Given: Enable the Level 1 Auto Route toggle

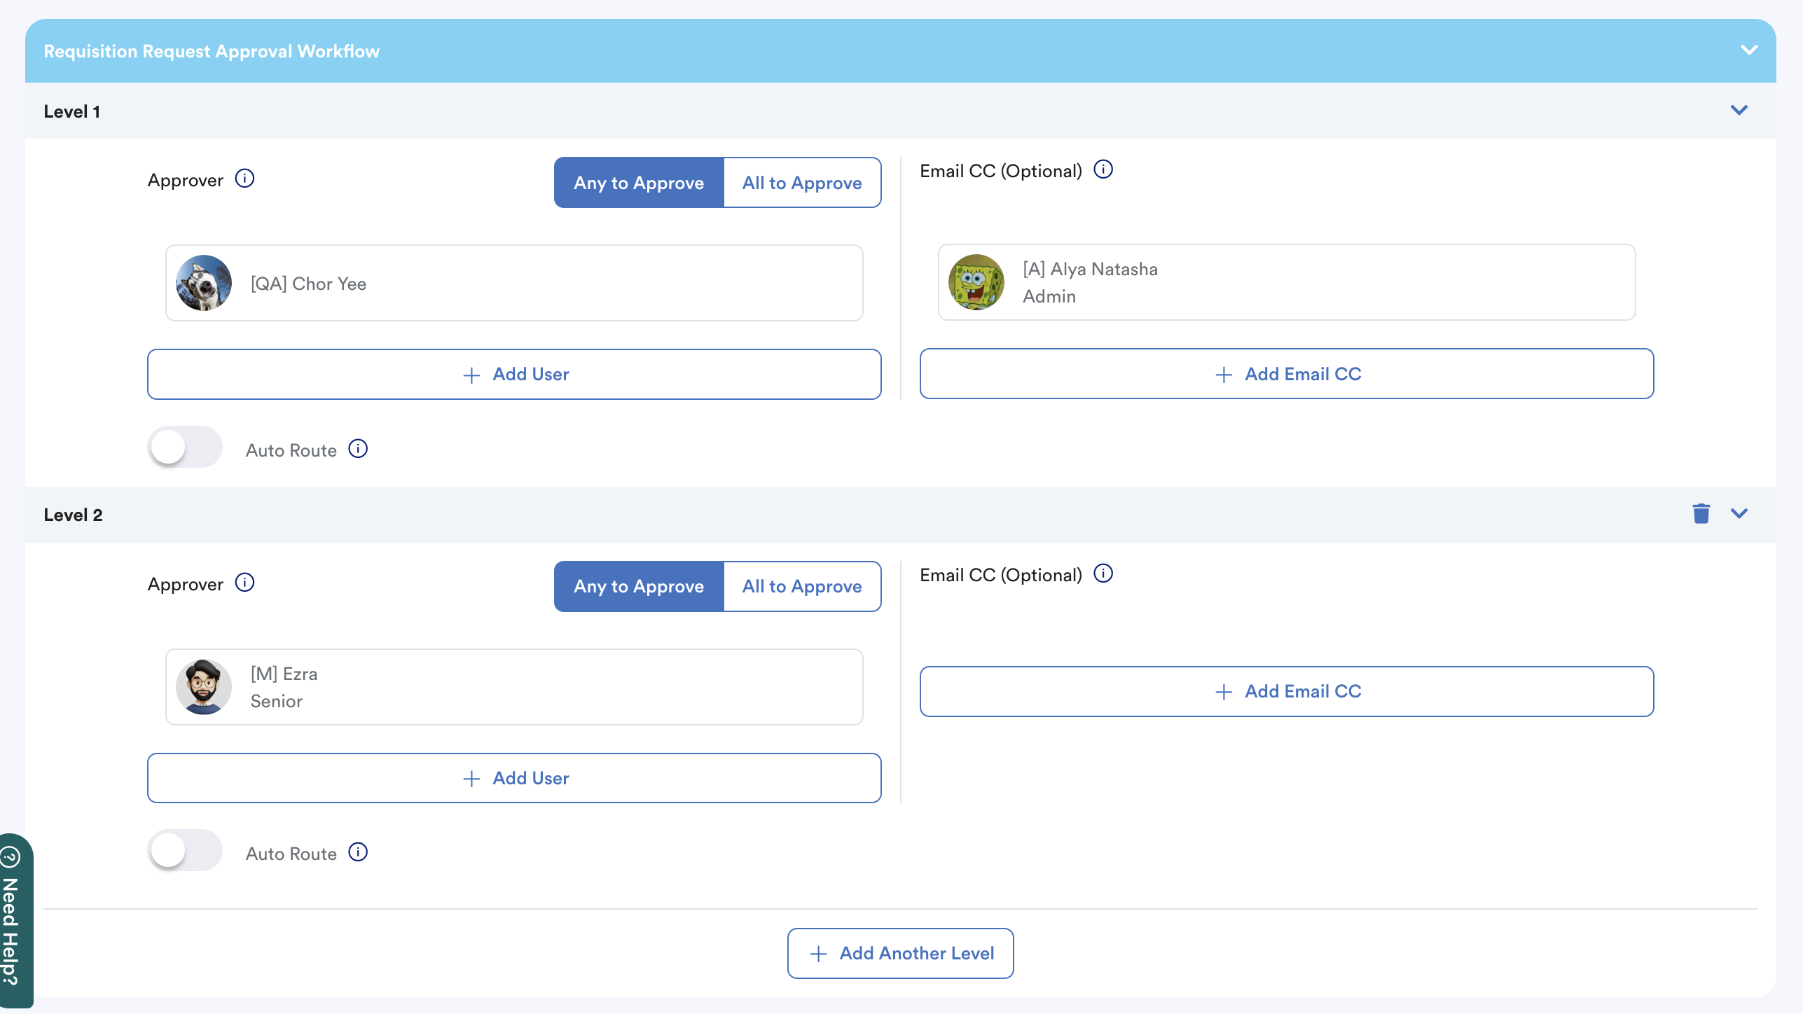Looking at the screenshot, I should 185,447.
